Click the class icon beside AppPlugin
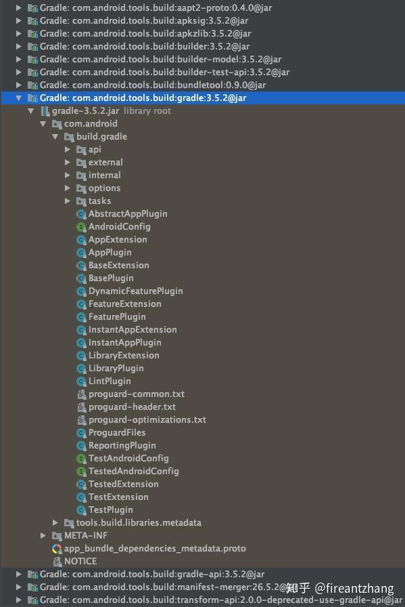 coord(81,253)
